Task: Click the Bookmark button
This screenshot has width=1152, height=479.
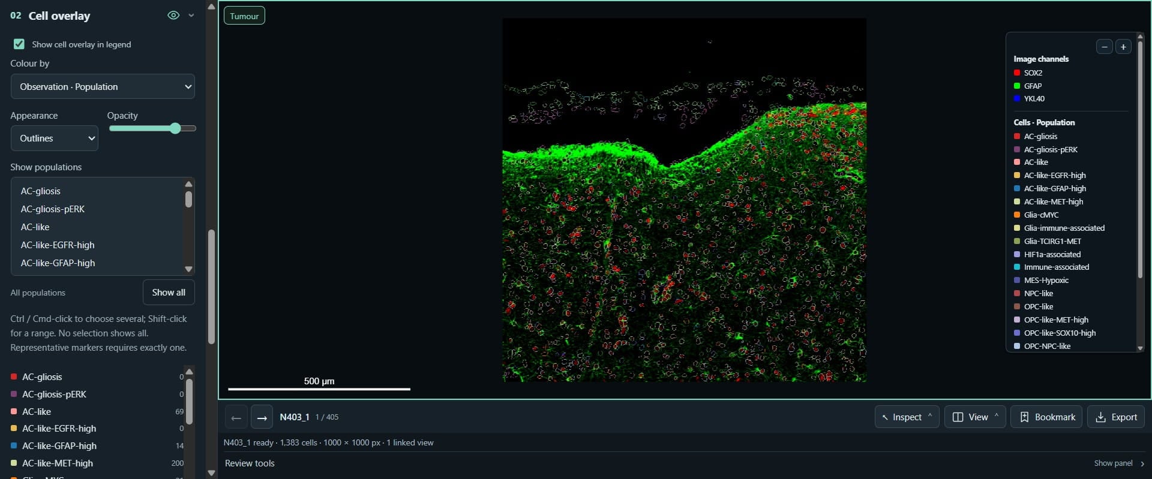Action: (1046, 417)
